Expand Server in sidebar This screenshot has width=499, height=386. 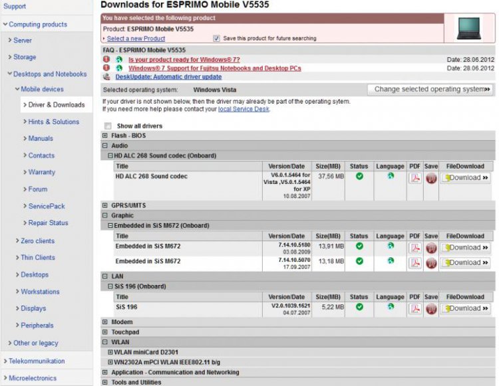[22, 41]
